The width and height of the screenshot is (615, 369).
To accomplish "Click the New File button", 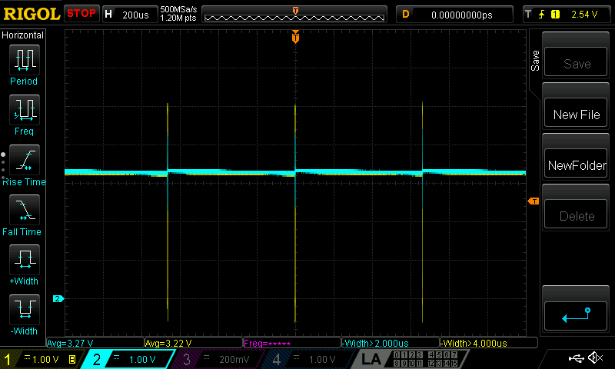I will coord(576,114).
